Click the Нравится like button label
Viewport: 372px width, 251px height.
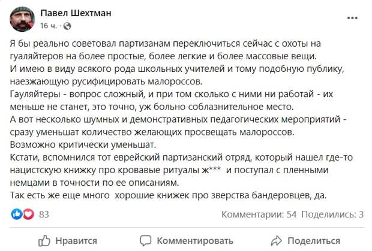click(x=76, y=241)
